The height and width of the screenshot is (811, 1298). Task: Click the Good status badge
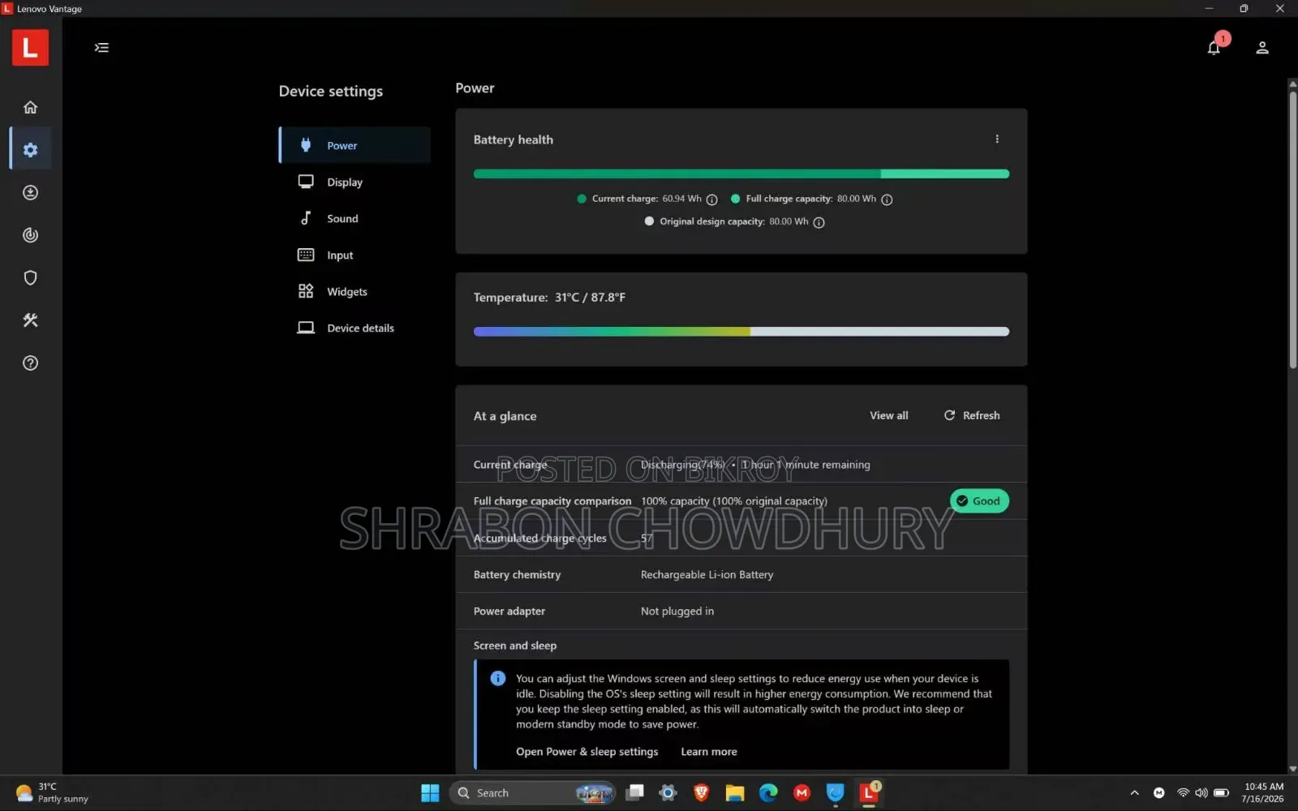point(979,501)
